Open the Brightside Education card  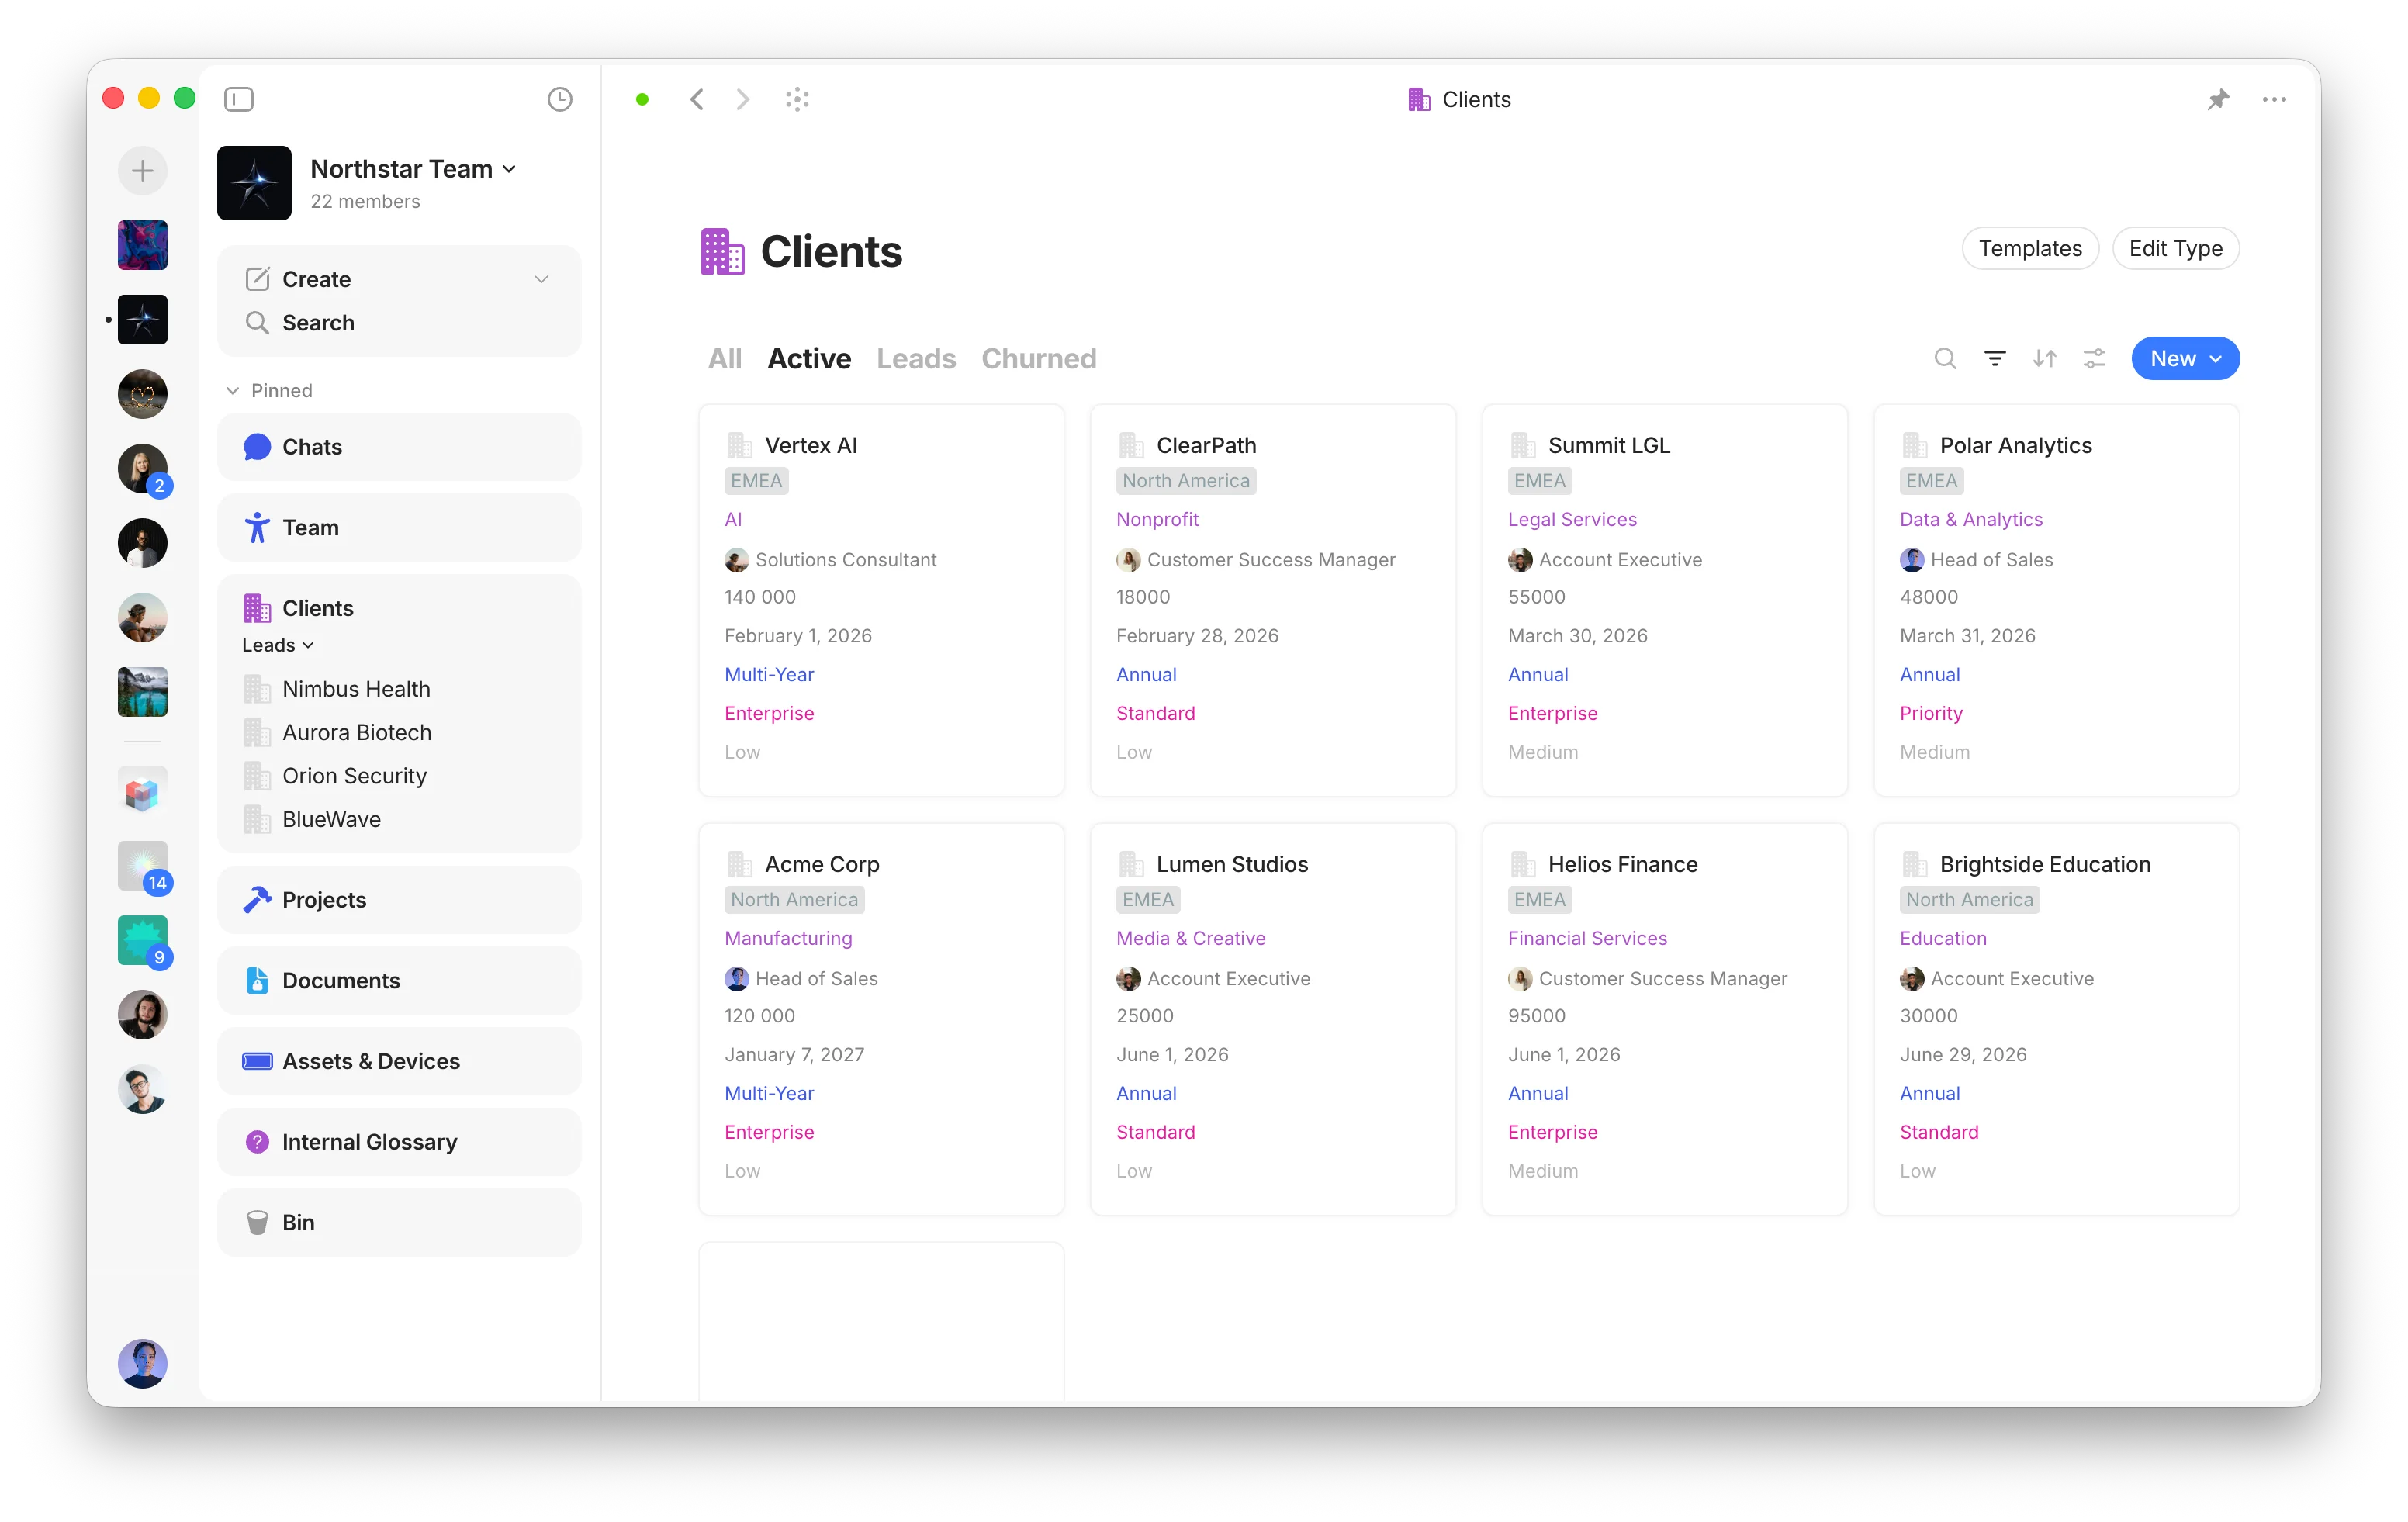(2056, 1019)
